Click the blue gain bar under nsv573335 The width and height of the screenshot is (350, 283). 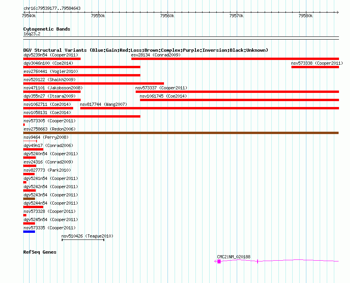coord(29,232)
